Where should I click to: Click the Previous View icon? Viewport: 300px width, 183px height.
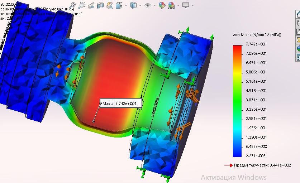[91, 5]
